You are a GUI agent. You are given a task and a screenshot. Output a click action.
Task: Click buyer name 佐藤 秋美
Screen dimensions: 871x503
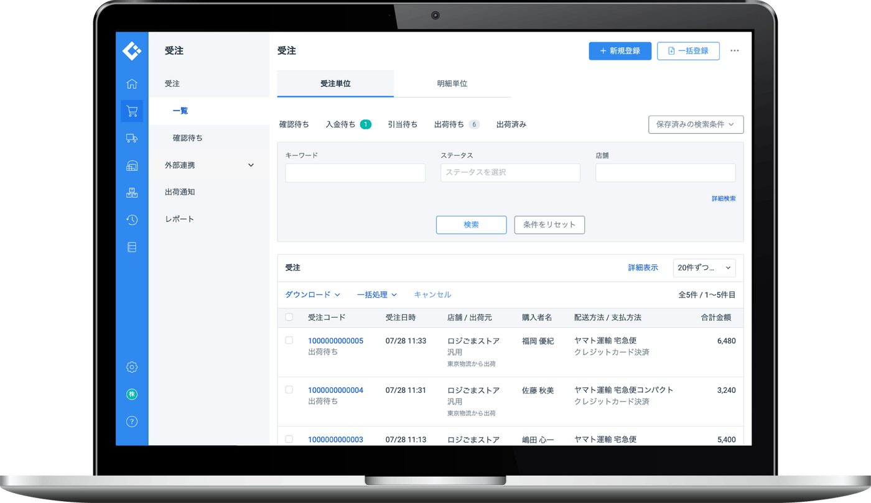538,390
